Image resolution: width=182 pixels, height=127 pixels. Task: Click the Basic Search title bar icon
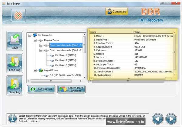(x=4, y=4)
